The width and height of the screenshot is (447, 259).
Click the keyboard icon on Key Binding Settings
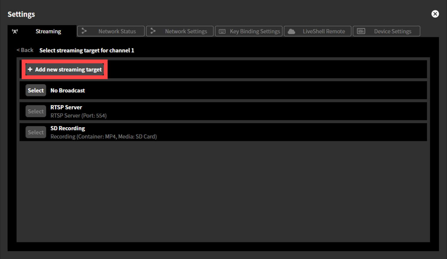pos(222,31)
